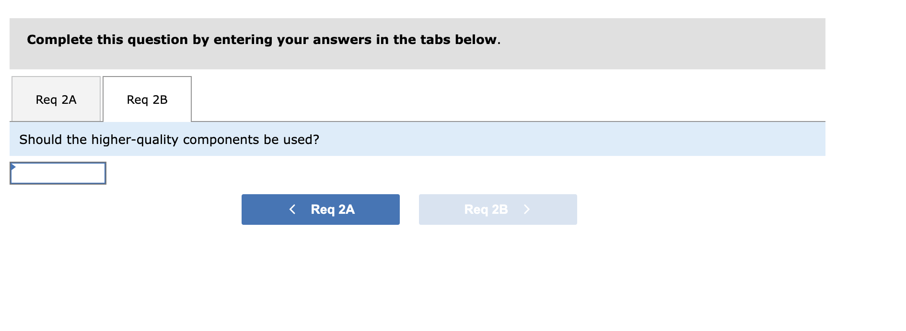Click the blue question banner
The width and height of the screenshot is (906, 331).
pyautogui.click(x=336, y=140)
